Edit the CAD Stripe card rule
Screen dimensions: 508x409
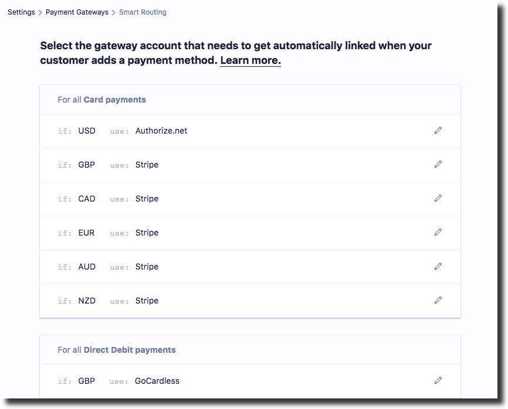[x=438, y=199]
